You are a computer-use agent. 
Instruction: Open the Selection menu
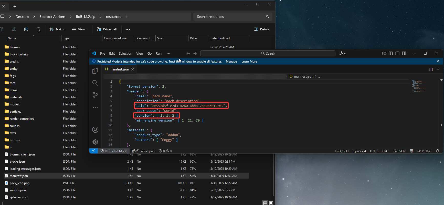pos(125,53)
